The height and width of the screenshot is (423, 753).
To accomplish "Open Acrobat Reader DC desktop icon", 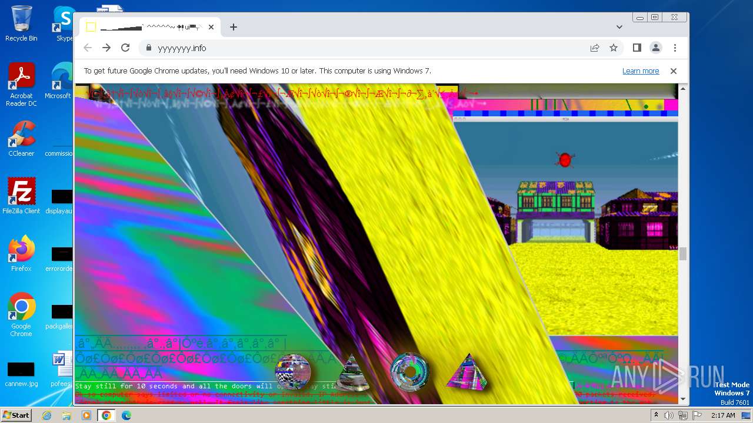I will click(x=21, y=85).
